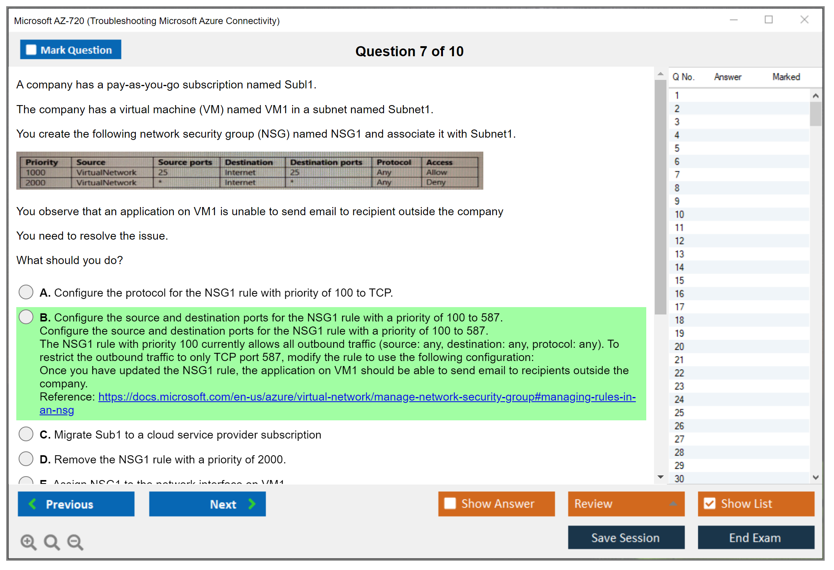The height and width of the screenshot is (570, 834).
Task: Click the zoom out magnifier icon
Action: point(75,542)
